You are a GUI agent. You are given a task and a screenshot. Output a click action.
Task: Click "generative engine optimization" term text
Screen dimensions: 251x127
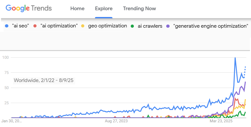[211, 26]
